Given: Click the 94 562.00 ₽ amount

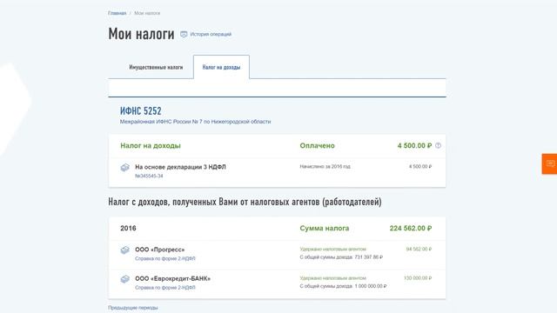Looking at the screenshot, I should 419,250.
